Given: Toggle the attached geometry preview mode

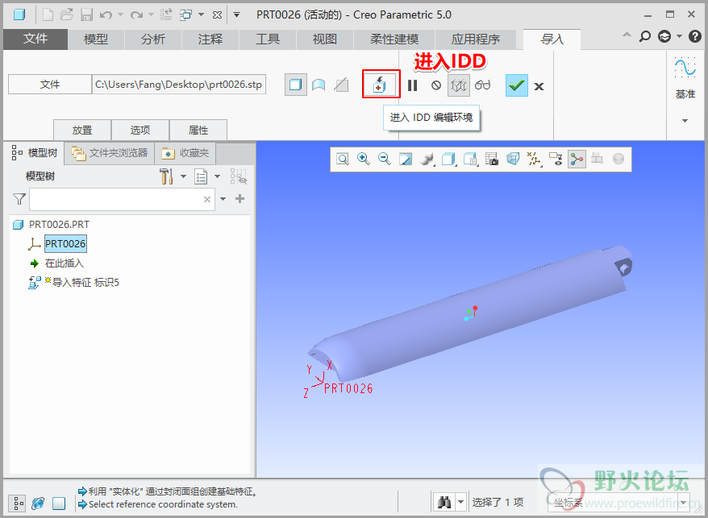Looking at the screenshot, I should [458, 85].
